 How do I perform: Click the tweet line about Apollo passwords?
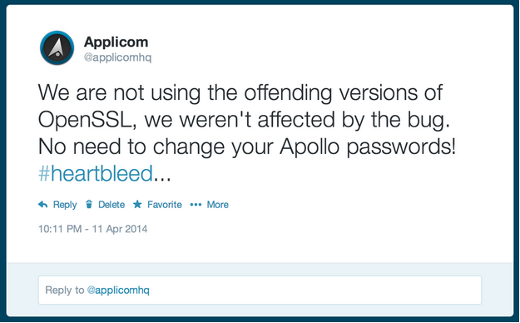click(x=247, y=147)
